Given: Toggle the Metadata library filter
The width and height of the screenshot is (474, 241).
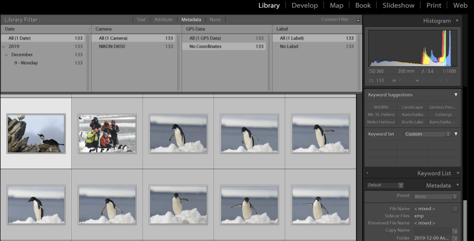Looking at the screenshot, I should point(191,20).
